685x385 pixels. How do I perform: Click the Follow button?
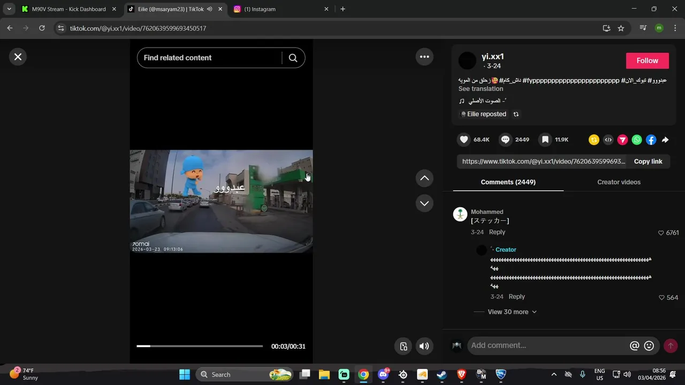(x=647, y=61)
